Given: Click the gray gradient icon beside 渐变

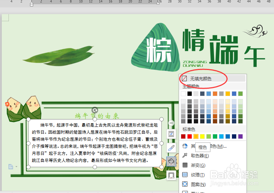Looking at the screenshot, I should click(x=185, y=165).
